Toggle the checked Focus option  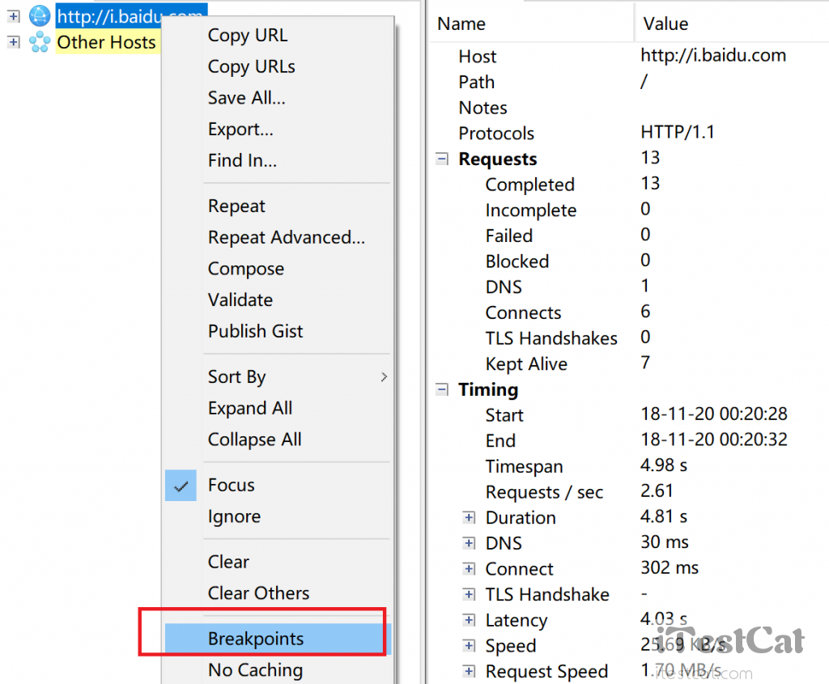[x=278, y=485]
